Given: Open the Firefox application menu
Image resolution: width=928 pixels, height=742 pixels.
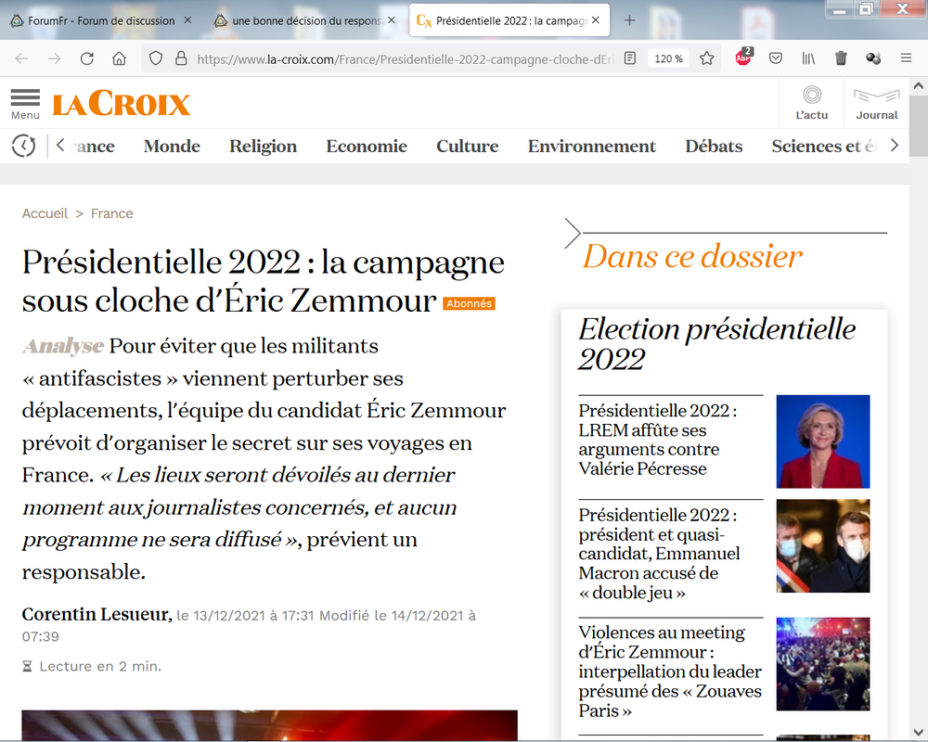Looking at the screenshot, I should (906, 58).
